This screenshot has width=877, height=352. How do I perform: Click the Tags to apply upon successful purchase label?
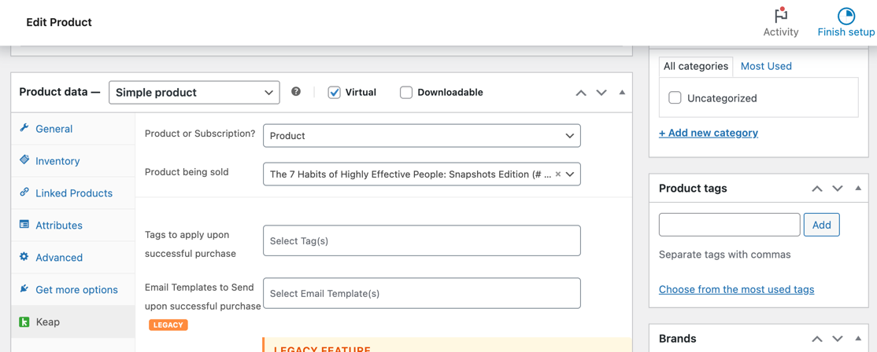click(x=191, y=244)
